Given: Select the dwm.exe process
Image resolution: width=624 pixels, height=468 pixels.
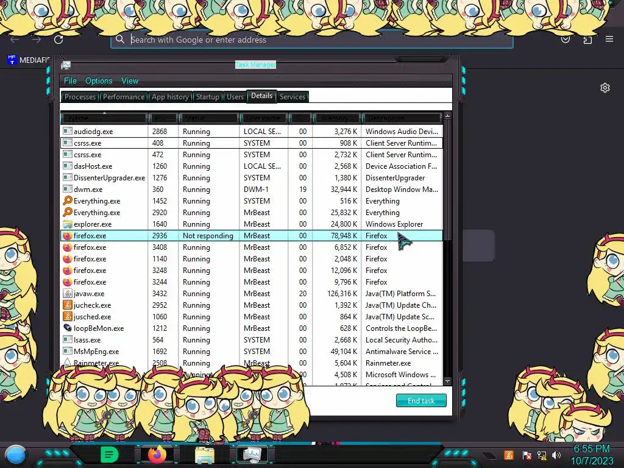Looking at the screenshot, I should click(252, 189).
